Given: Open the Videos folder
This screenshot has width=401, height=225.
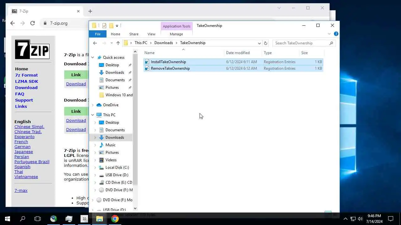Looking at the screenshot, I should [x=111, y=160].
